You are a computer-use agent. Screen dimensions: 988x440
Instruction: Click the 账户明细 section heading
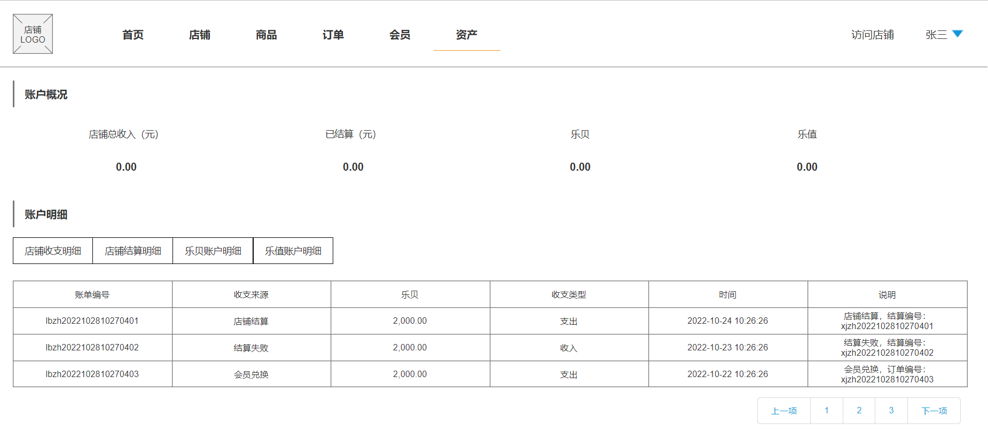click(46, 214)
